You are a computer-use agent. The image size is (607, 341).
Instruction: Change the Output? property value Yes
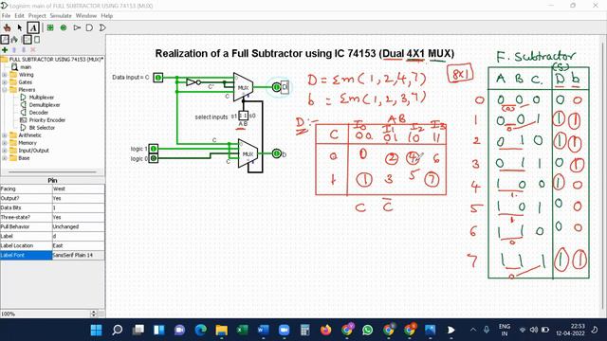(x=78, y=198)
